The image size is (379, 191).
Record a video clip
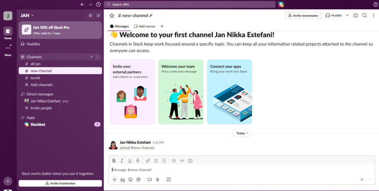(x=150, y=180)
